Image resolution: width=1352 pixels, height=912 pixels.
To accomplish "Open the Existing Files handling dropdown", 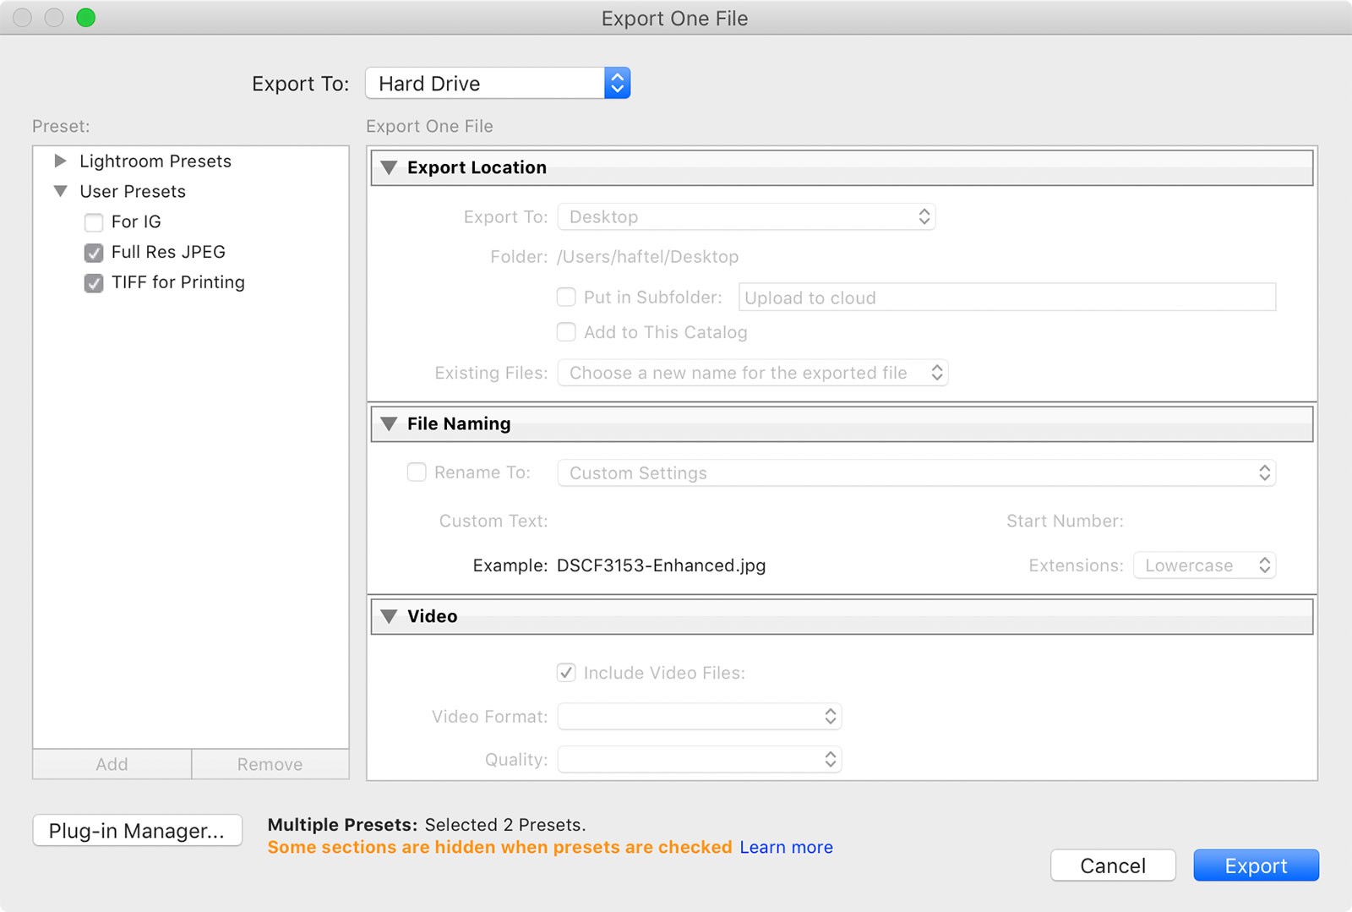I will pyautogui.click(x=752, y=373).
